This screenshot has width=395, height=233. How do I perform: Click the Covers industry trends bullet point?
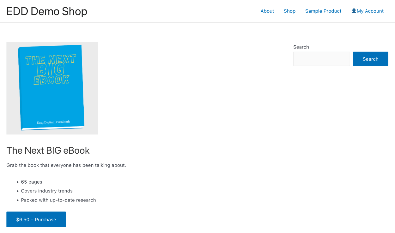pyautogui.click(x=46, y=191)
